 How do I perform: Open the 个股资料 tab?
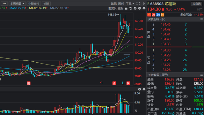coord(34,4)
